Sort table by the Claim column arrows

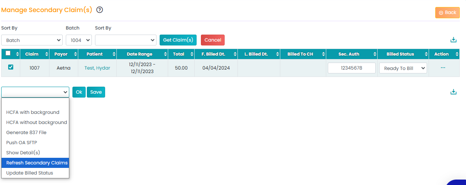[46, 54]
